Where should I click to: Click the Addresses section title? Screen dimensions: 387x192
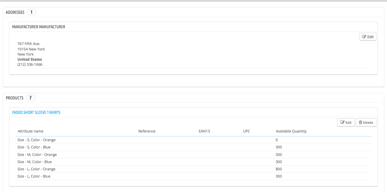15,12
